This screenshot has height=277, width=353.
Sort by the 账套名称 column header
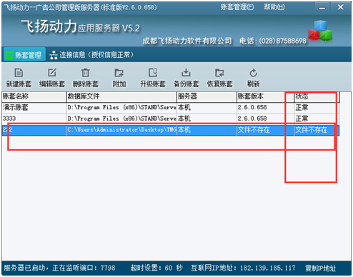[x=34, y=96]
